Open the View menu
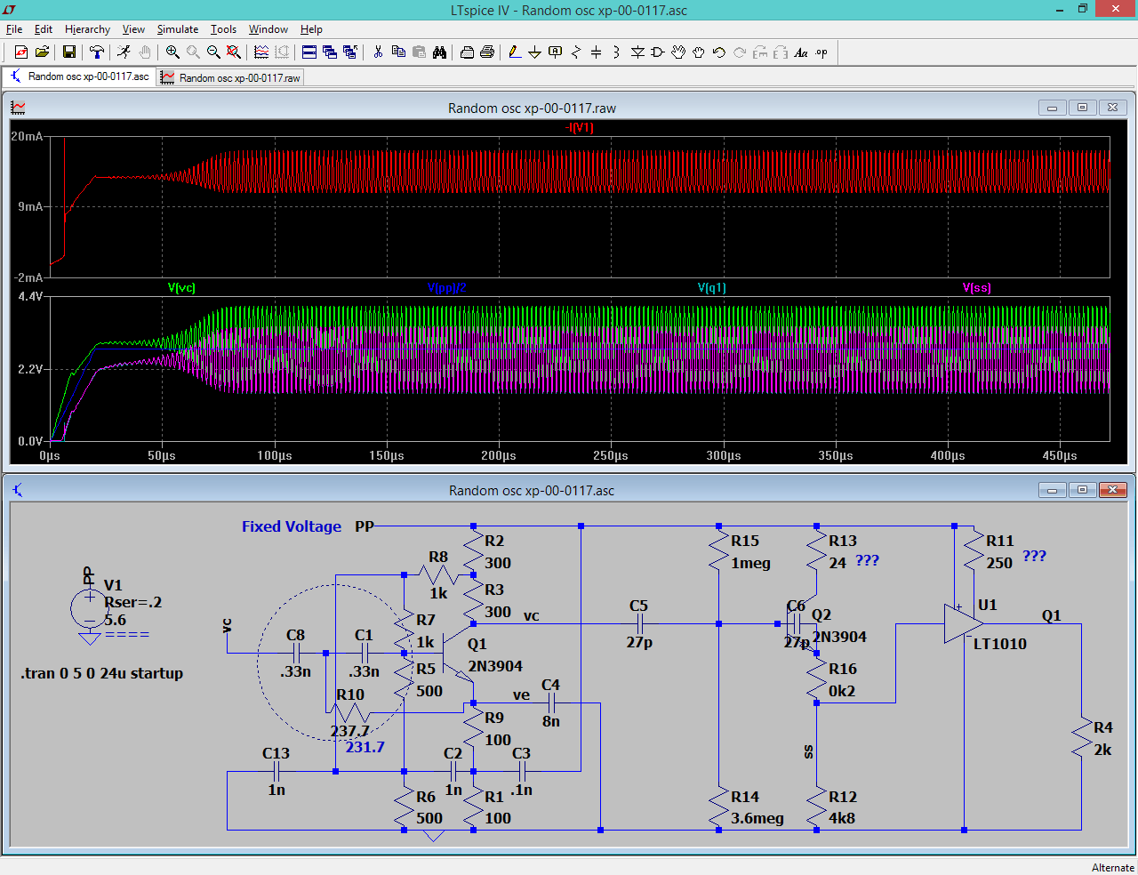This screenshot has height=875, width=1138. click(133, 29)
